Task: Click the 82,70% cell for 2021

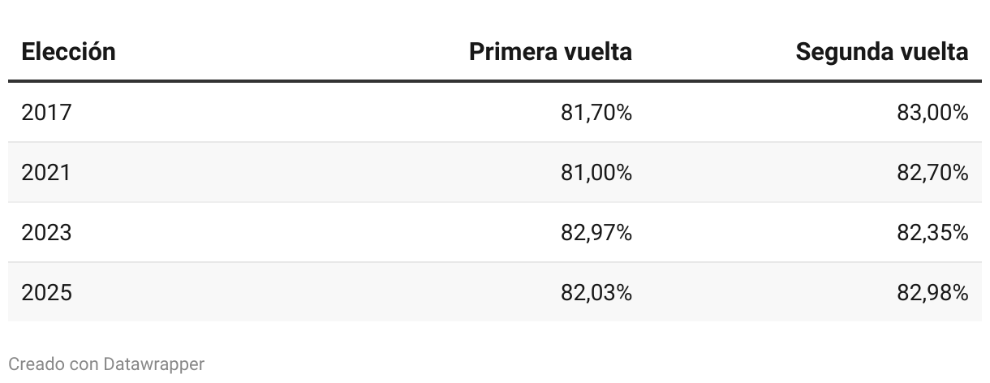Action: coord(932,173)
